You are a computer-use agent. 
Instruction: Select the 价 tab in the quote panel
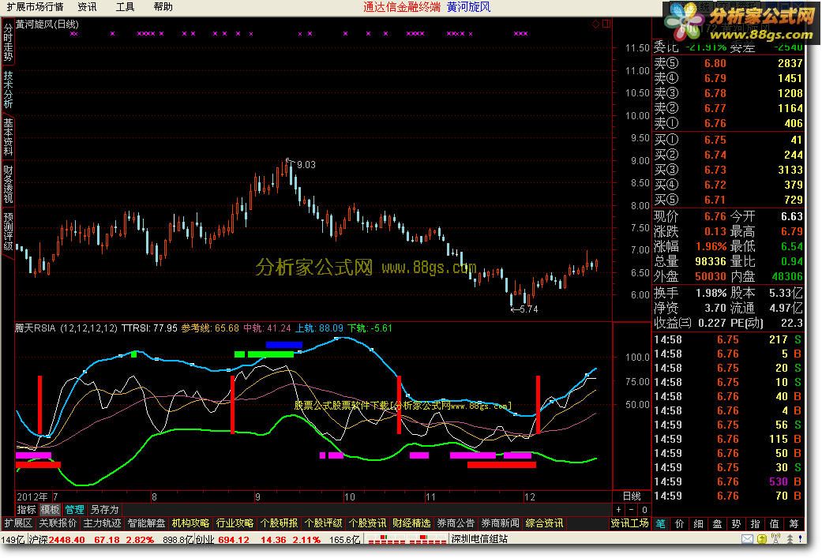point(680,523)
